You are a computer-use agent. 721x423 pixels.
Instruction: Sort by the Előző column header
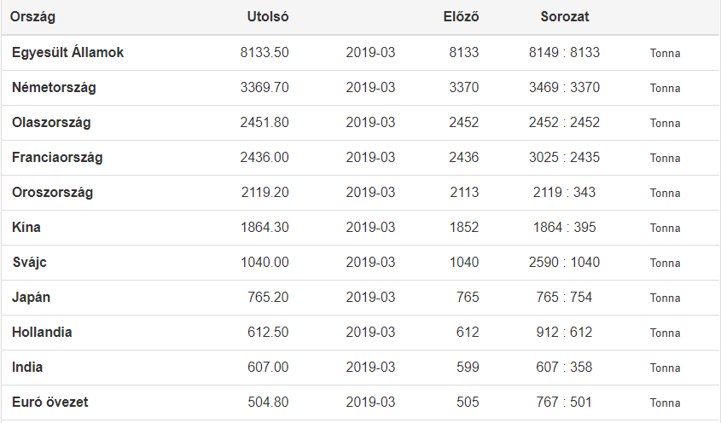(461, 17)
